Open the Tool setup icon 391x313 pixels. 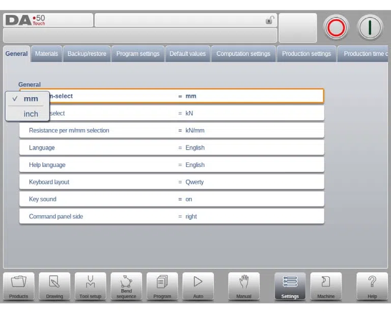90,286
